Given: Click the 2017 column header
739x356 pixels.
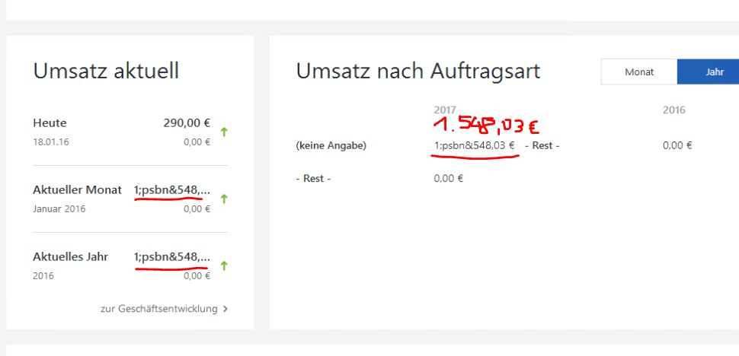Looking at the screenshot, I should pos(445,110).
